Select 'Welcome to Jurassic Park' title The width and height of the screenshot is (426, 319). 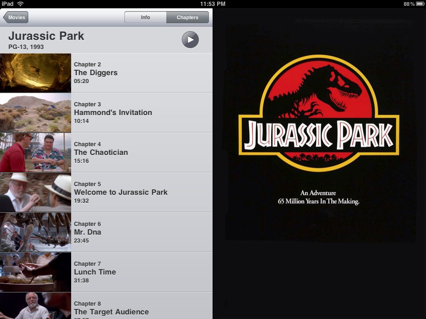click(121, 192)
